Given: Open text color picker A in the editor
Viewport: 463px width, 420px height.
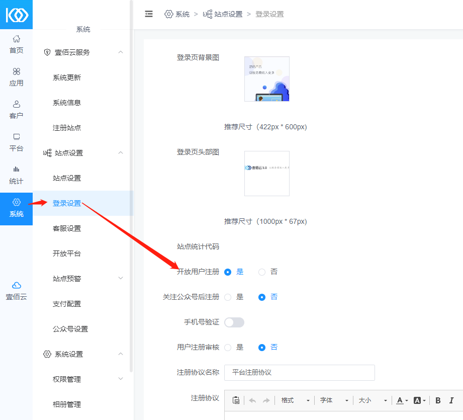Looking at the screenshot, I should (x=402, y=400).
